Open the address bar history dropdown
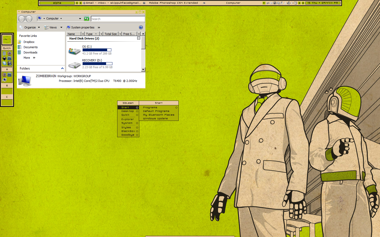Image resolution: width=380 pixels, height=237 pixels. pyautogui.click(x=80, y=19)
